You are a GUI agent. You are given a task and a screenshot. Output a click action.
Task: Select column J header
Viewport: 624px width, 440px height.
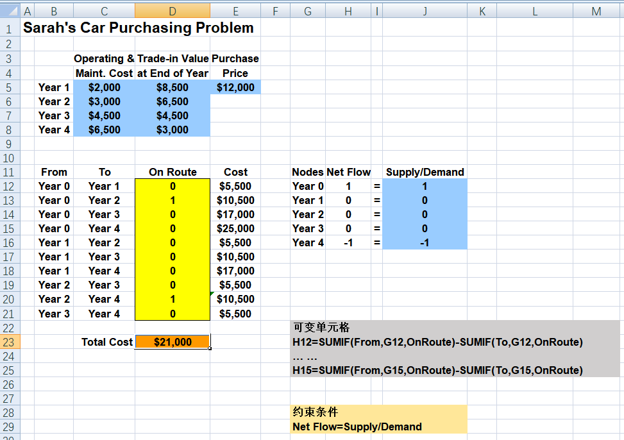click(425, 11)
